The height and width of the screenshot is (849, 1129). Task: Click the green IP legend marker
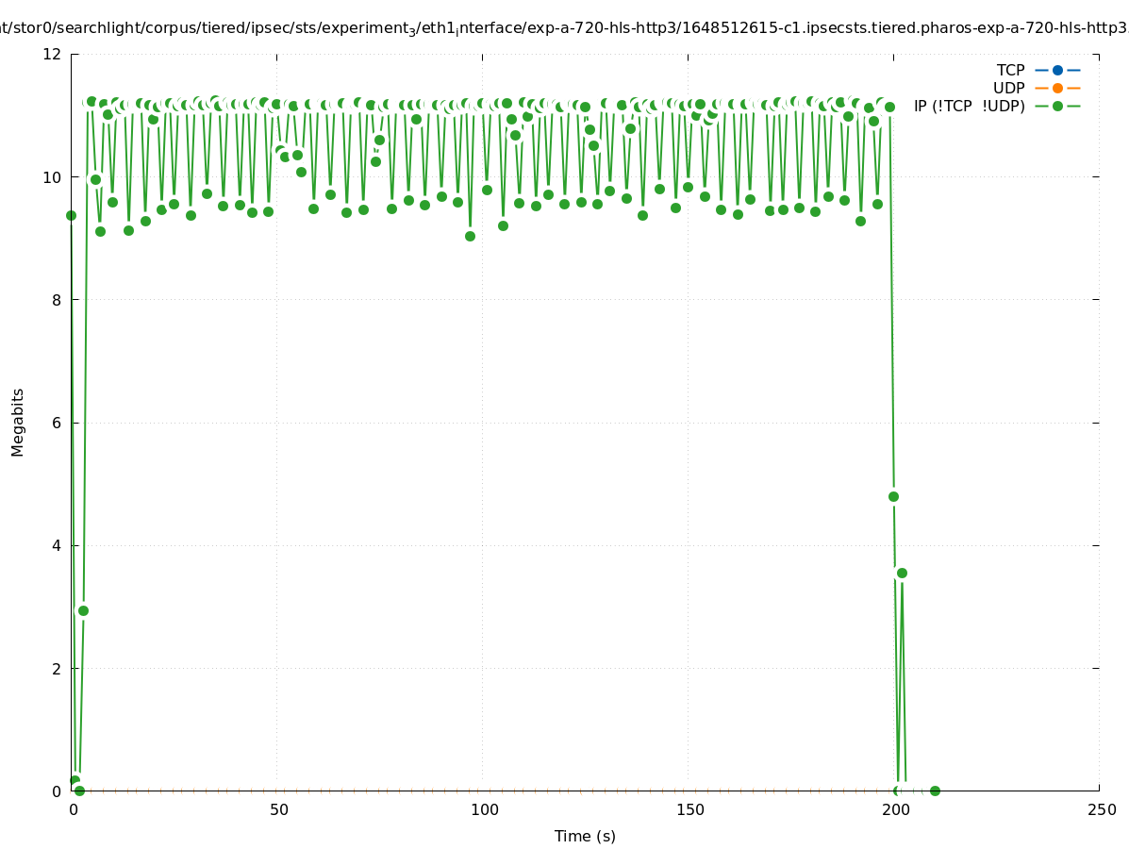tap(1057, 106)
